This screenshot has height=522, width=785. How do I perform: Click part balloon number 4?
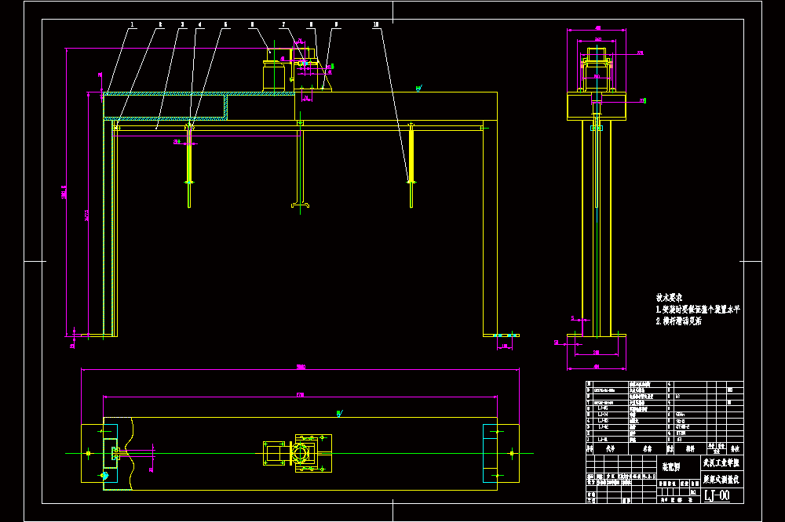[x=199, y=24]
